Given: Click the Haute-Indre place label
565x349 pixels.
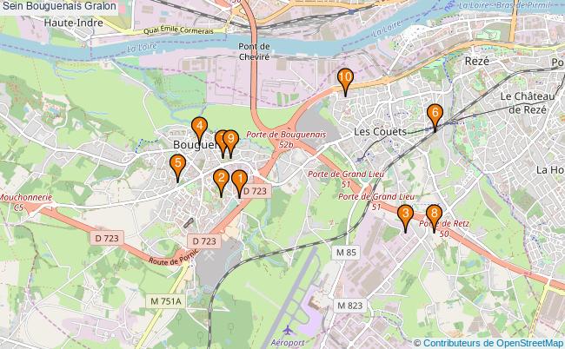Looking at the screenshot, I should point(74,23).
